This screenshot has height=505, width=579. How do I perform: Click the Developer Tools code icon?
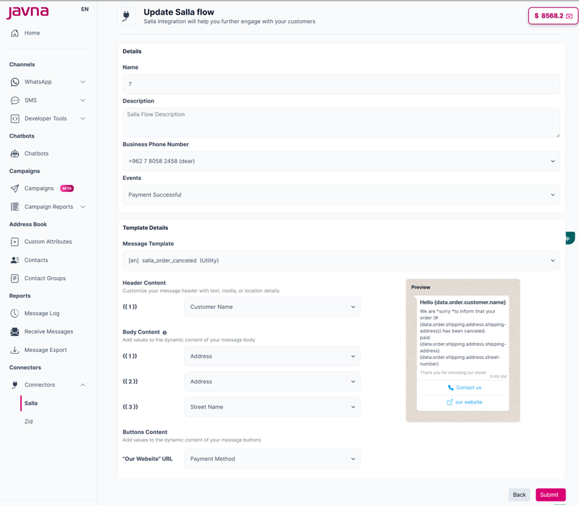[x=15, y=119]
